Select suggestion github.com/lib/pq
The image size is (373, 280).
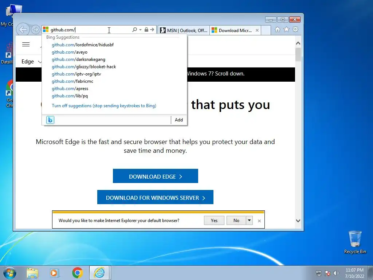[70, 96]
